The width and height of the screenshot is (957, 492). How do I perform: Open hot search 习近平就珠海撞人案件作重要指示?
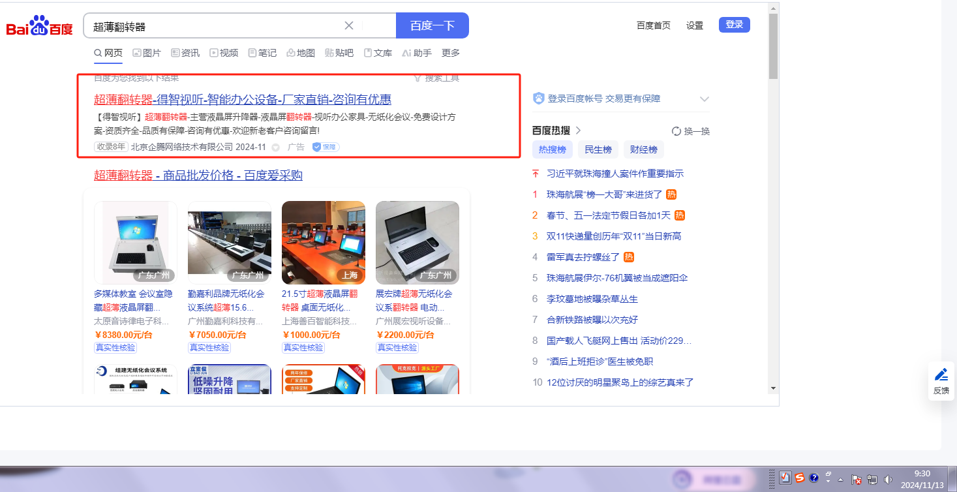coord(615,174)
